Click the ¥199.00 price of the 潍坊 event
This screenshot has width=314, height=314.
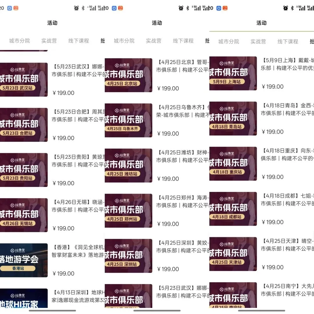tap(168, 179)
